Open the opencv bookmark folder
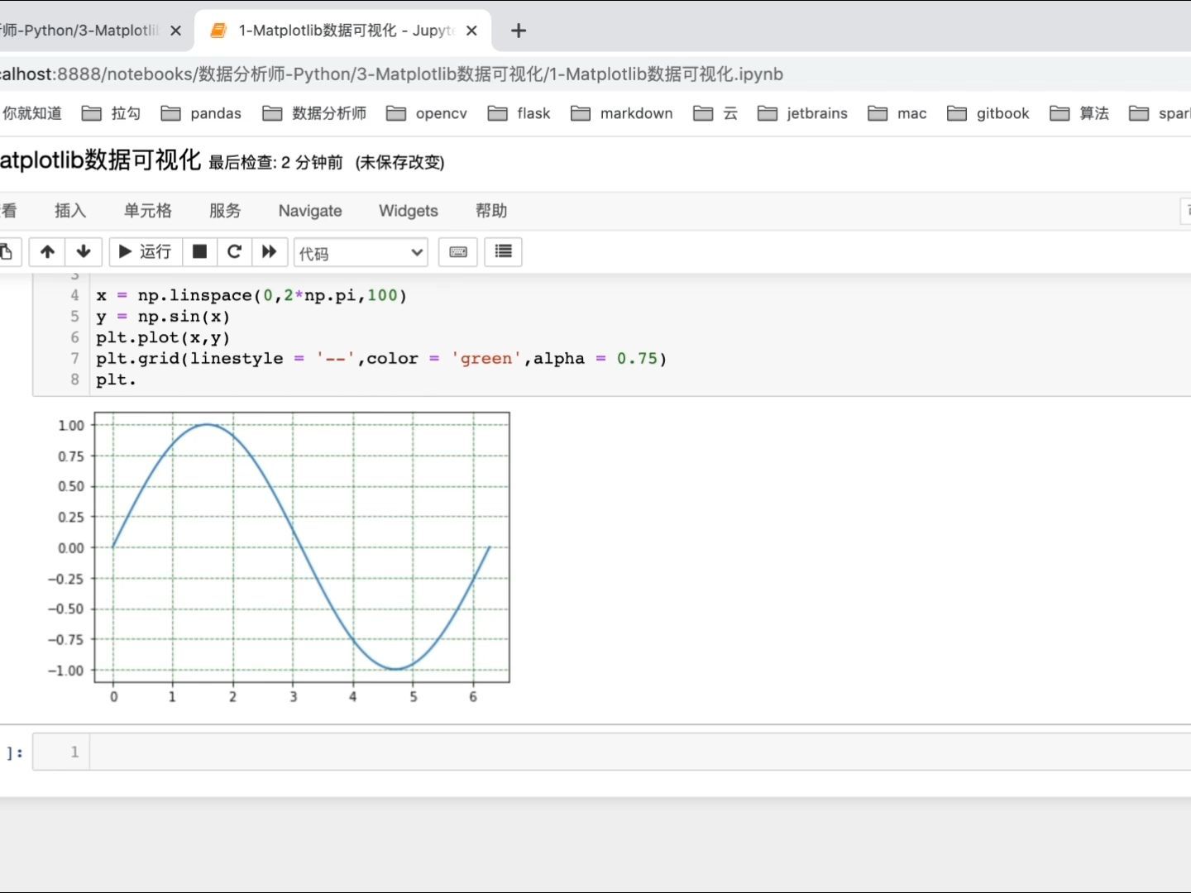This screenshot has width=1191, height=893. point(427,113)
